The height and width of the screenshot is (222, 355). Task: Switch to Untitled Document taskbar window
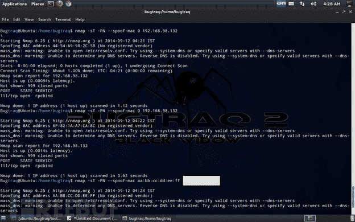click(x=92, y=219)
